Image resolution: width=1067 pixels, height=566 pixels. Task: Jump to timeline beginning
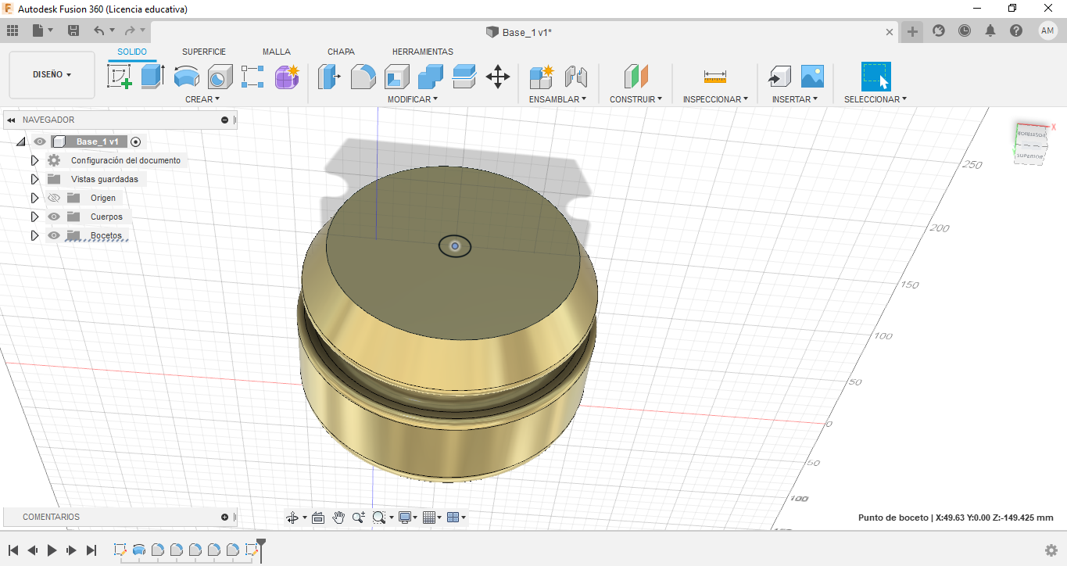(13, 550)
